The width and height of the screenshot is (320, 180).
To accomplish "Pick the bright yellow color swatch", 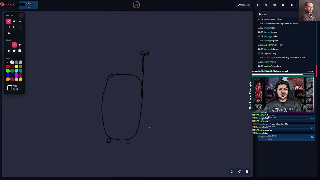I will point(16,66).
